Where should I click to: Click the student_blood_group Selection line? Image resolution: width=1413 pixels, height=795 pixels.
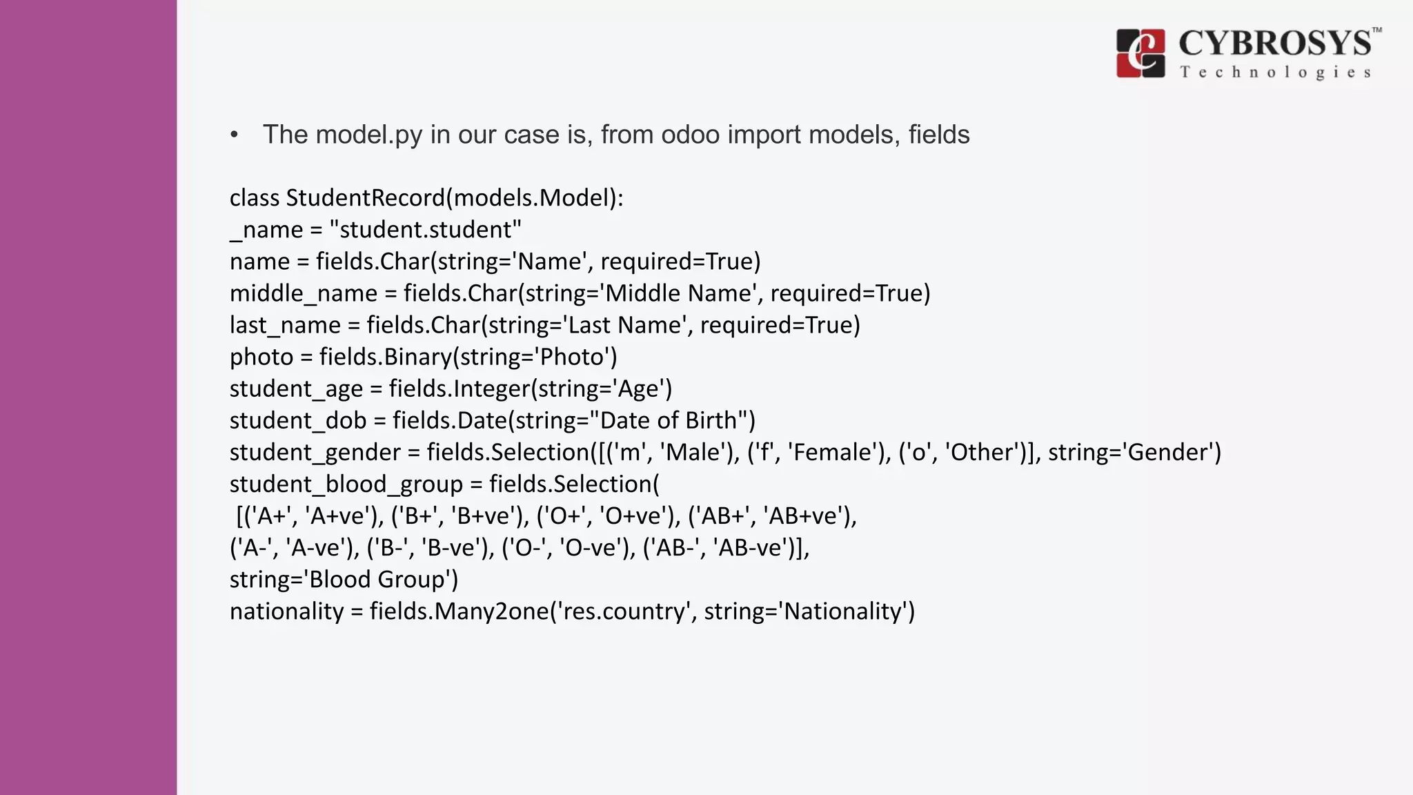[444, 484]
